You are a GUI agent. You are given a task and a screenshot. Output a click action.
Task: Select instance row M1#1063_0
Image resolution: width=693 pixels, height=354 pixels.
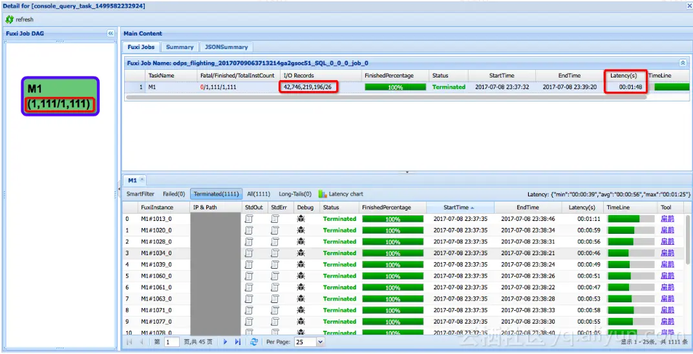403,299
